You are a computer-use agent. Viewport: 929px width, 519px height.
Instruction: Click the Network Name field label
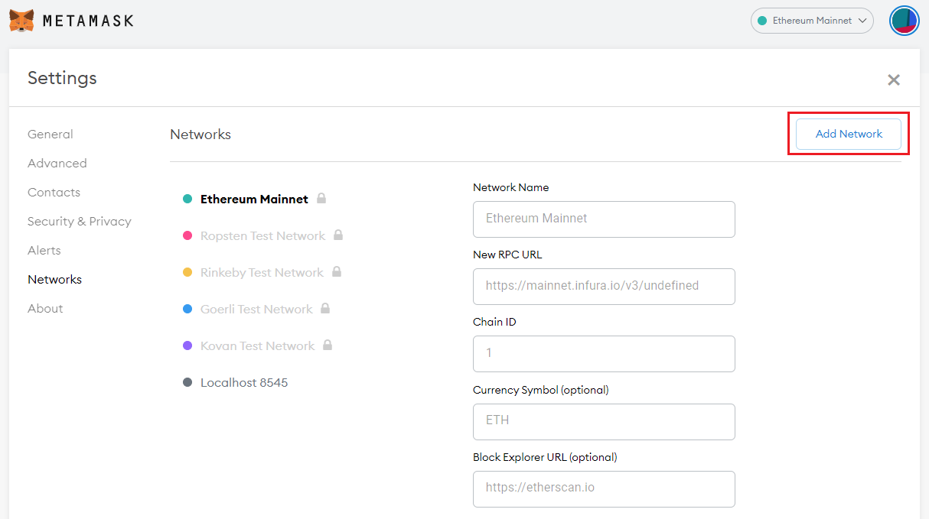511,187
